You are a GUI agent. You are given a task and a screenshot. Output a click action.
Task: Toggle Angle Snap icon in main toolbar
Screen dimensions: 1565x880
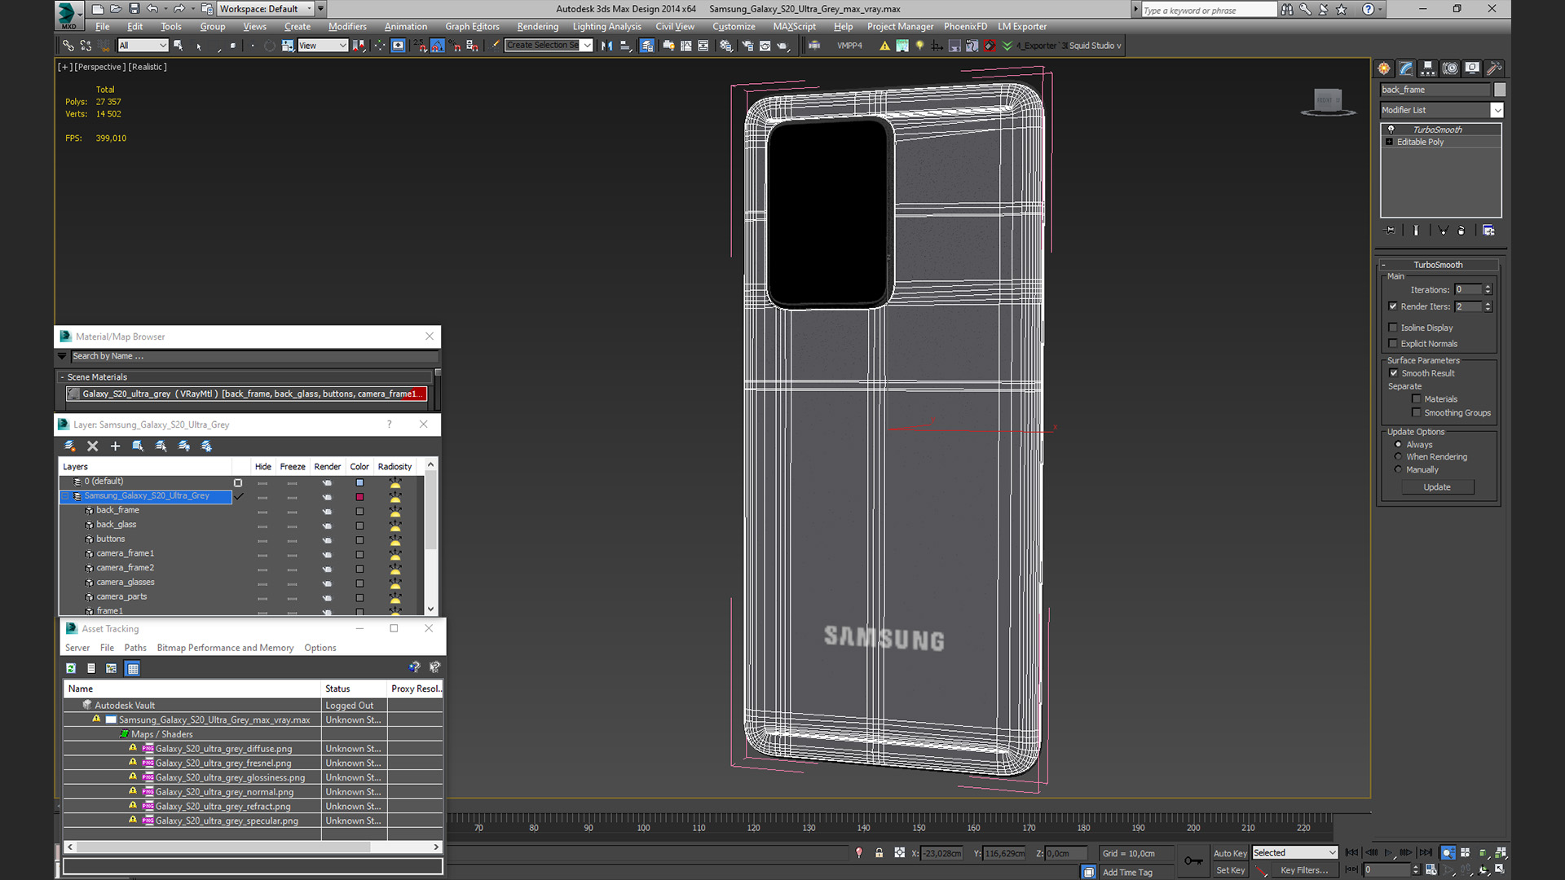pyautogui.click(x=438, y=46)
